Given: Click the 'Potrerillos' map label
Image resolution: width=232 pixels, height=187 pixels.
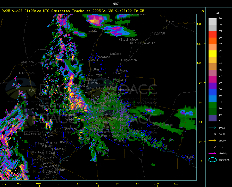Looking at the screenshot, I should click(47, 106).
